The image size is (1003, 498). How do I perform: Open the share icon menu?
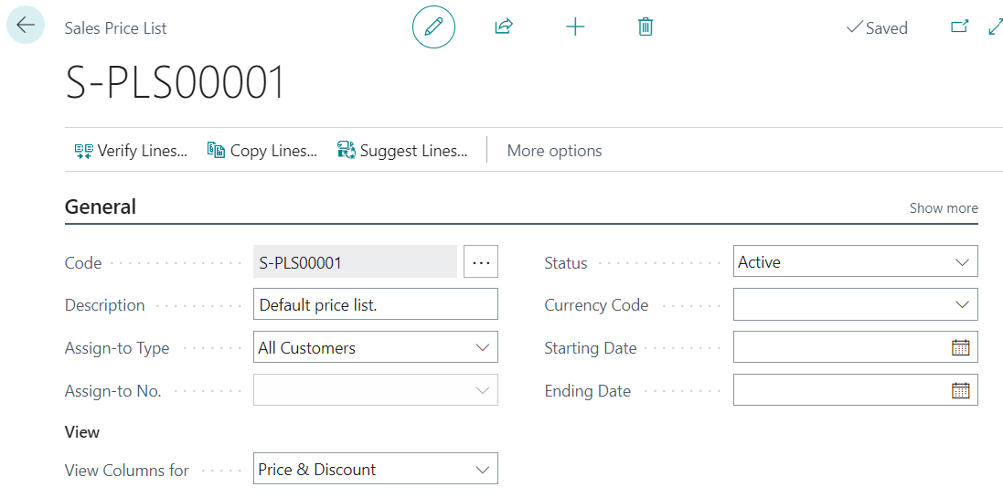click(503, 27)
